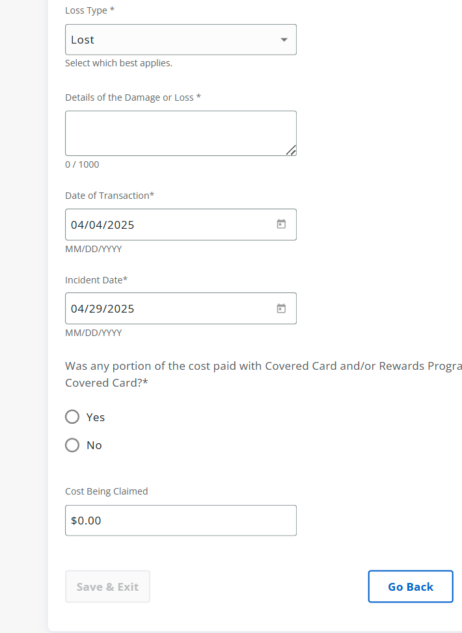Select the Yes radio button
Viewport: 462px width, 633px height.
[x=72, y=417]
